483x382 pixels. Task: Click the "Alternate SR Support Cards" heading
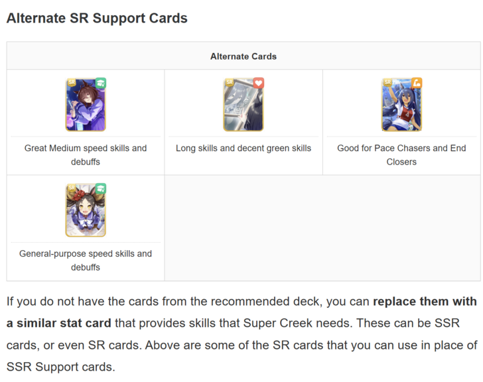point(97,19)
